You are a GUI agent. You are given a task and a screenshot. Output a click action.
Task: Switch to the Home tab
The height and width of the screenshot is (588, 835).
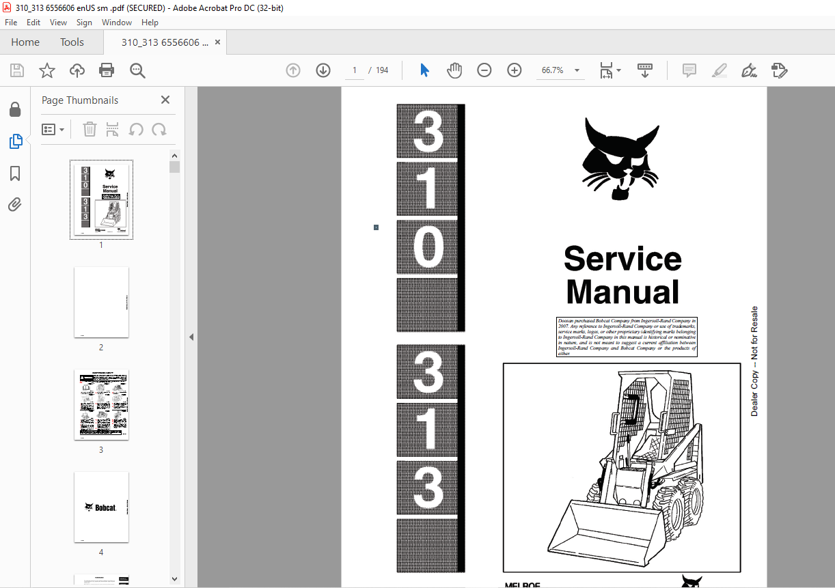(25, 42)
